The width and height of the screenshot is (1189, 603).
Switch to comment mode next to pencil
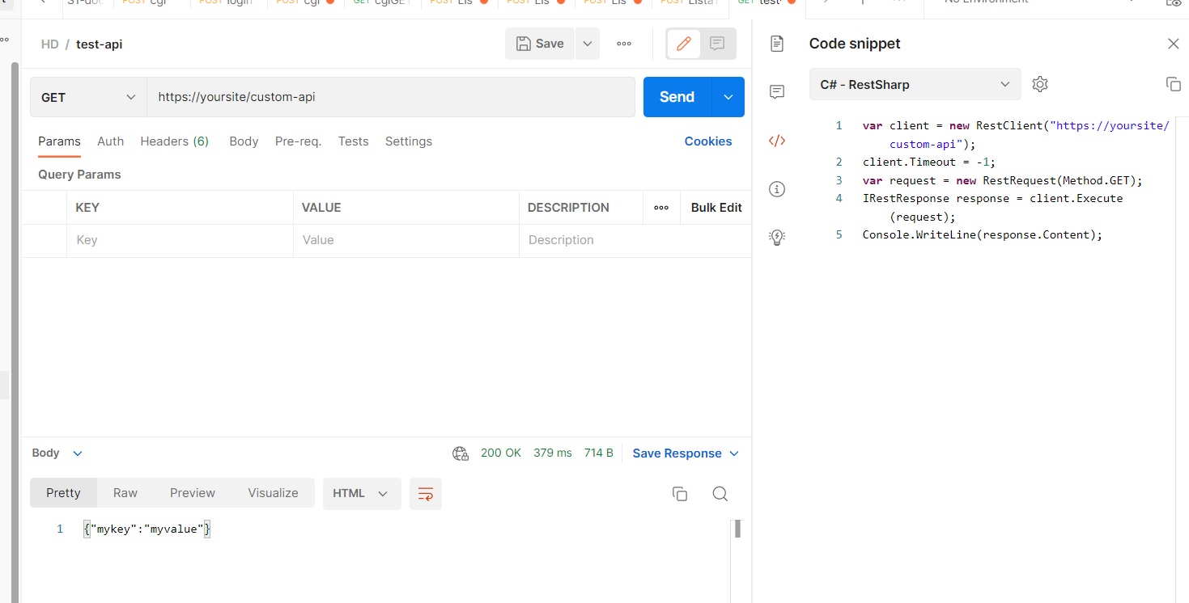[717, 44]
